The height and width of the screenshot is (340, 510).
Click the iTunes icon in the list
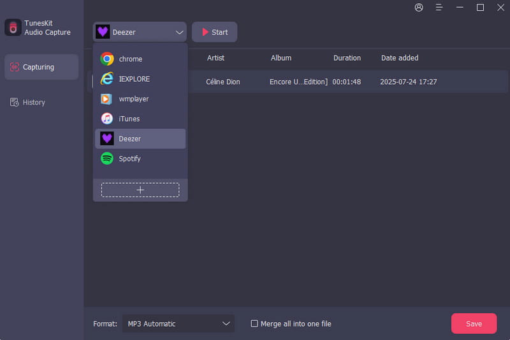click(106, 119)
